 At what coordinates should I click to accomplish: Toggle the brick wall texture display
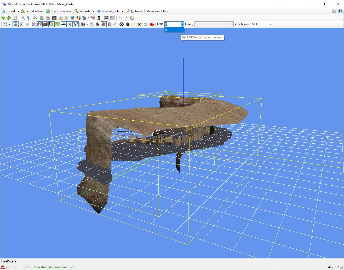(x=45, y=24)
